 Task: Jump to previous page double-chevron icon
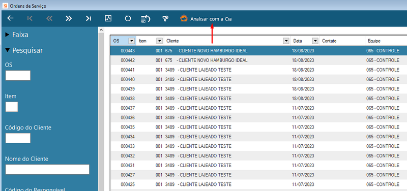(49, 18)
